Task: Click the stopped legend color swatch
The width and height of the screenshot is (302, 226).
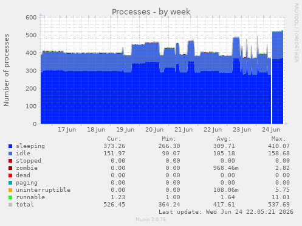Action: 10,161
